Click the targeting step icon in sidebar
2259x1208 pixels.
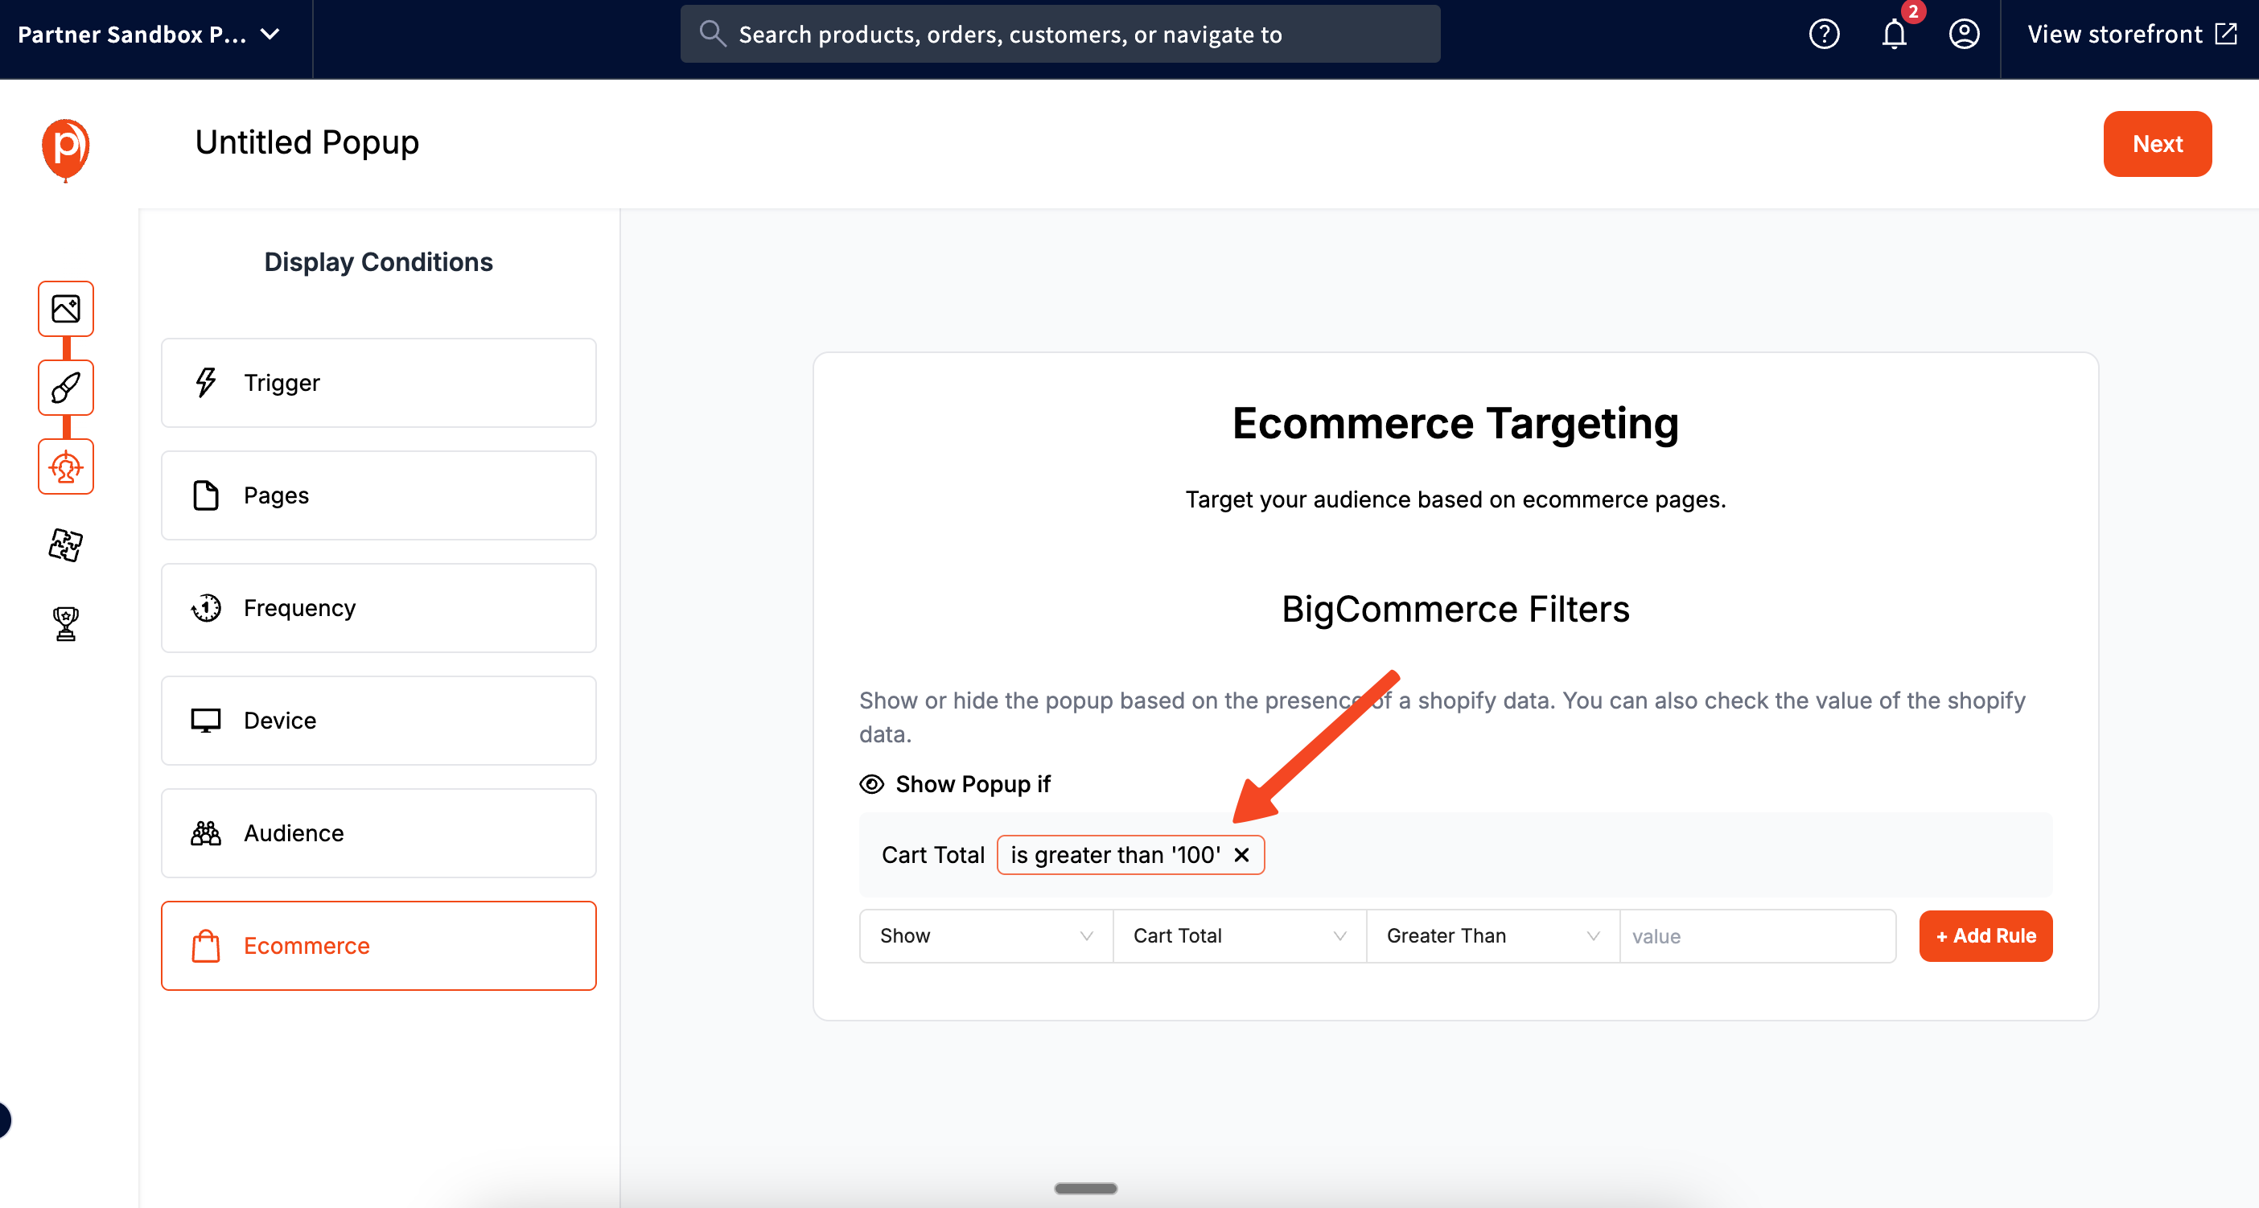pos(66,466)
